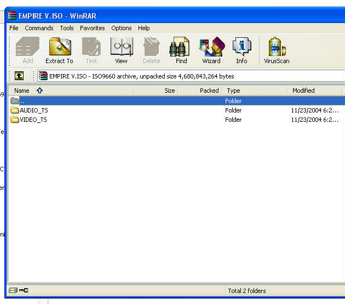Select the AUDIO_TS row name text

pyautogui.click(x=34, y=110)
